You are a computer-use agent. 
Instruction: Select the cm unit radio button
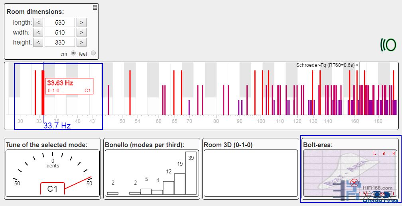[x=73, y=53]
